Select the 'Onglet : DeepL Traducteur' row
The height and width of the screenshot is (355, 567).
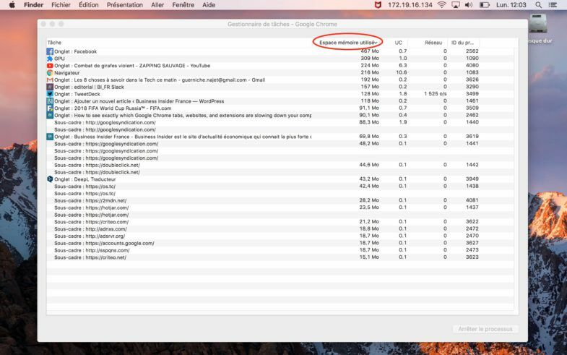(280, 179)
